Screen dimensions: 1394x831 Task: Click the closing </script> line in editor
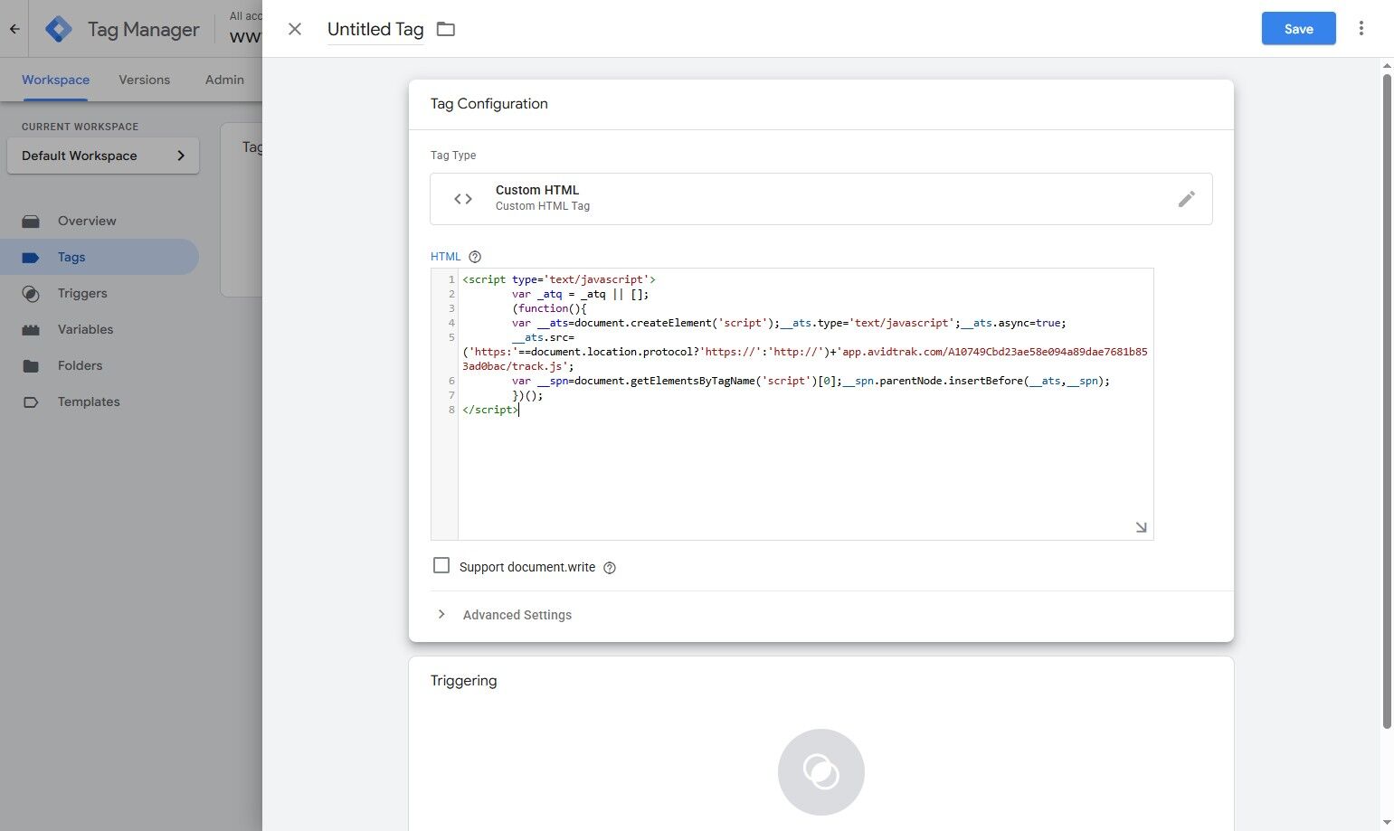490,410
